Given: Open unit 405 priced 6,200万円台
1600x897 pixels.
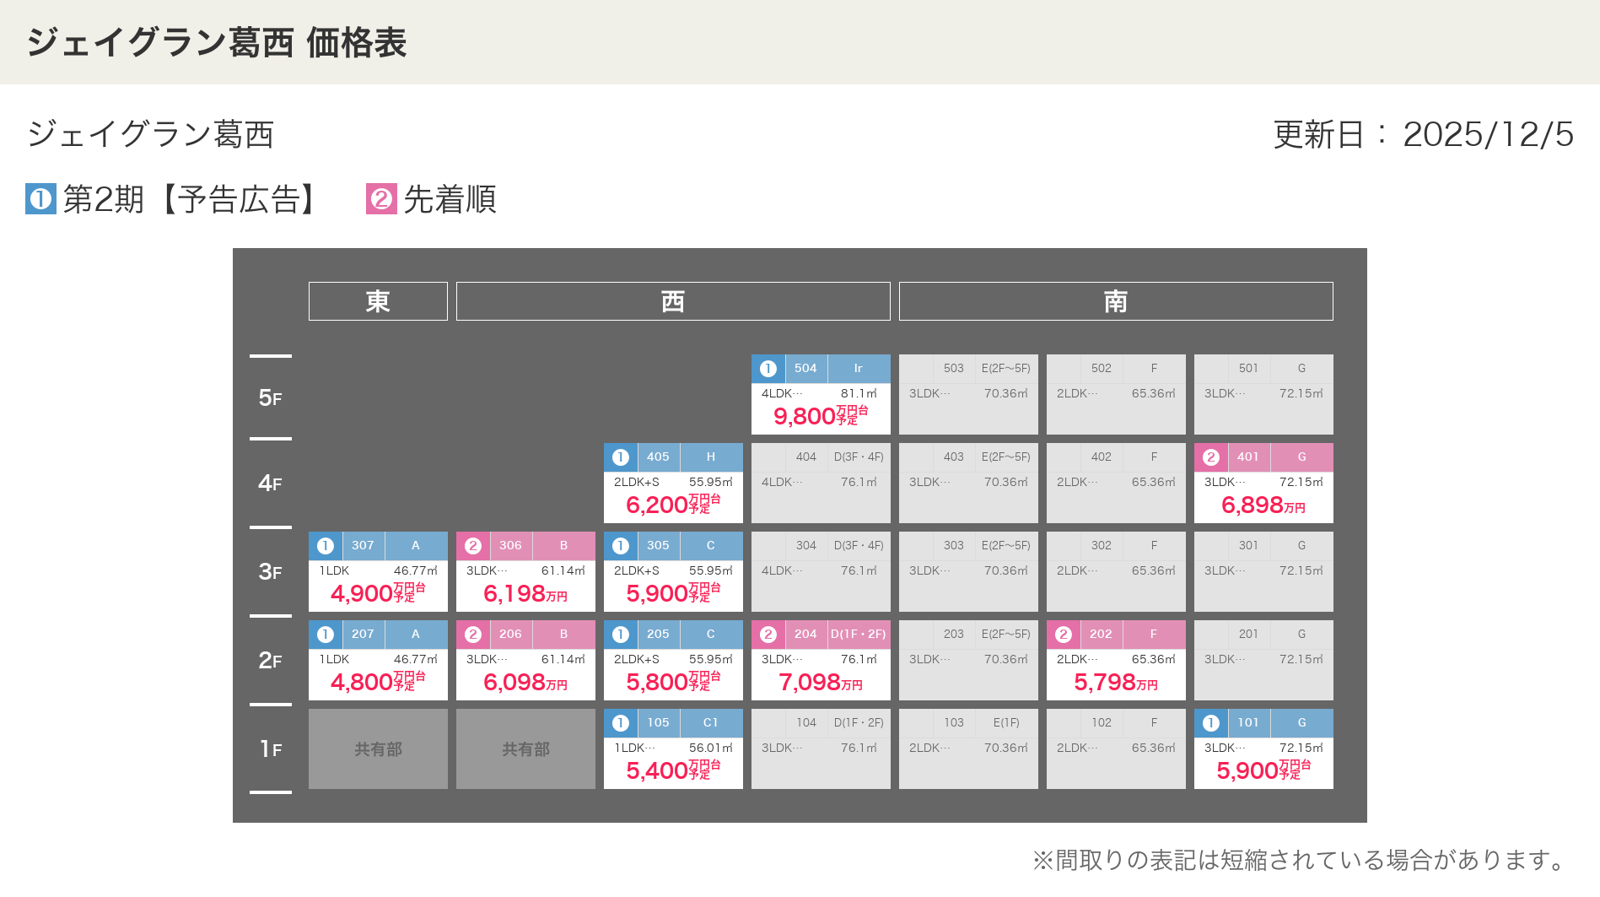Looking at the screenshot, I should pyautogui.click(x=673, y=484).
